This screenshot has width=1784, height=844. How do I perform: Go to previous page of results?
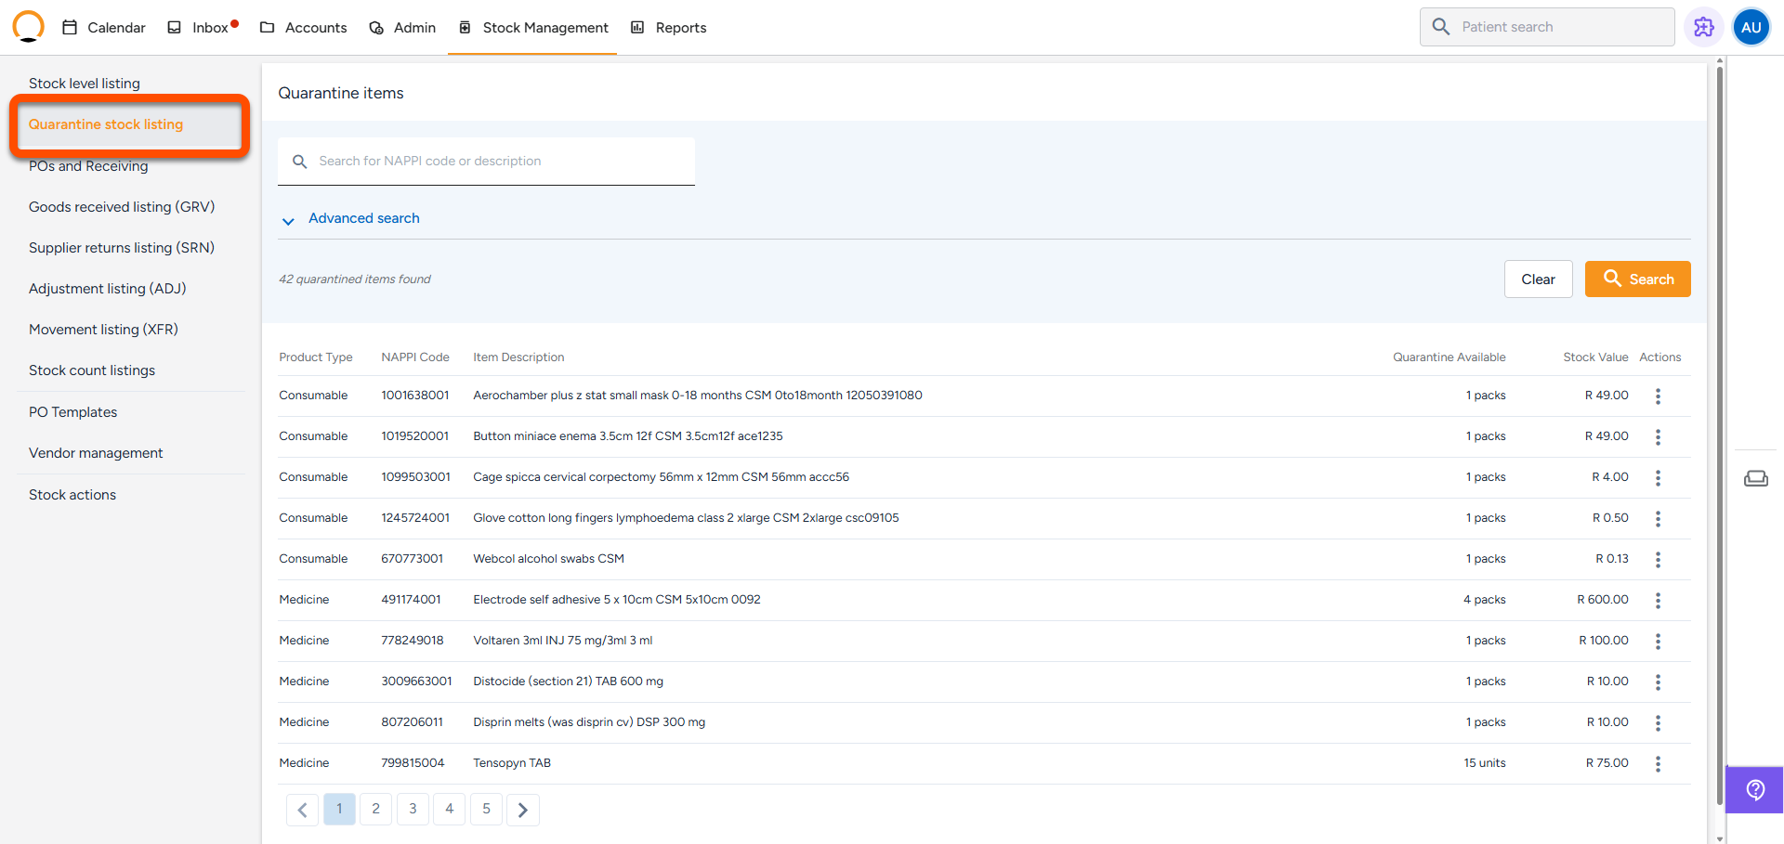(302, 810)
